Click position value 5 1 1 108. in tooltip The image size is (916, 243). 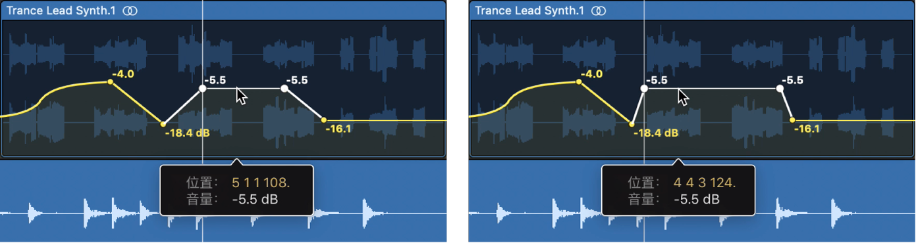[x=261, y=183]
